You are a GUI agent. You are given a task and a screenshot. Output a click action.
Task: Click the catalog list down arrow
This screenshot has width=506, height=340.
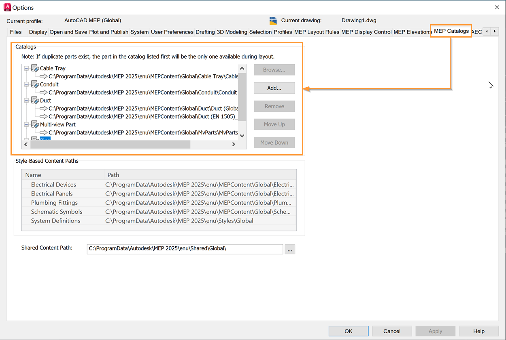[x=242, y=136]
